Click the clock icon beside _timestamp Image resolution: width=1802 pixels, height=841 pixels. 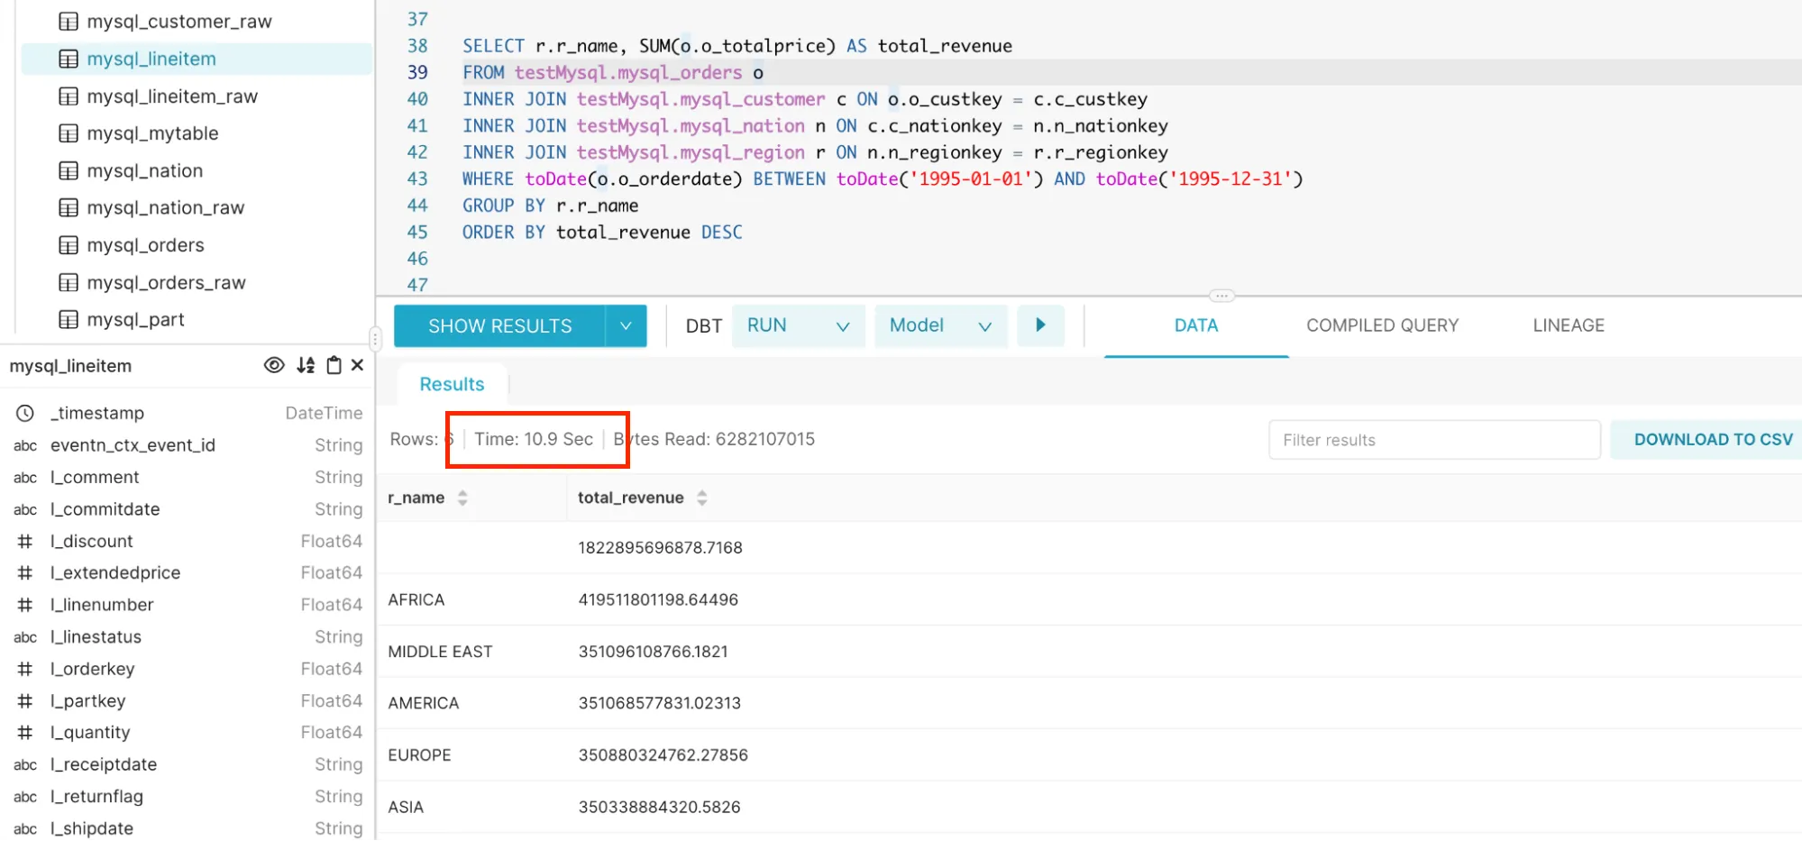tap(25, 413)
